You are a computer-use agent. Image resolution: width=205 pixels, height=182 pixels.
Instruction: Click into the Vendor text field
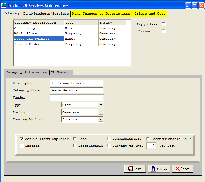[77, 98]
